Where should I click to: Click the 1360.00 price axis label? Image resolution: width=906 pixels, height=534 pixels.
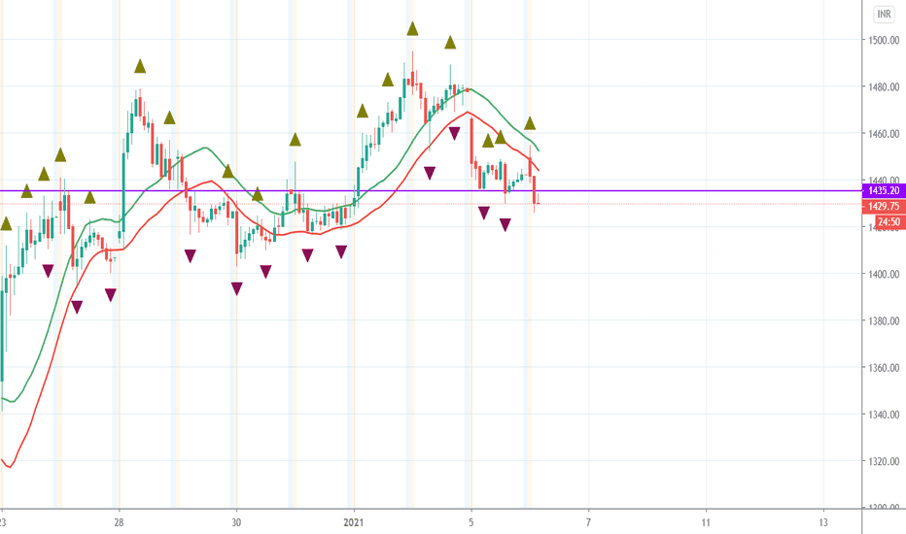884,368
